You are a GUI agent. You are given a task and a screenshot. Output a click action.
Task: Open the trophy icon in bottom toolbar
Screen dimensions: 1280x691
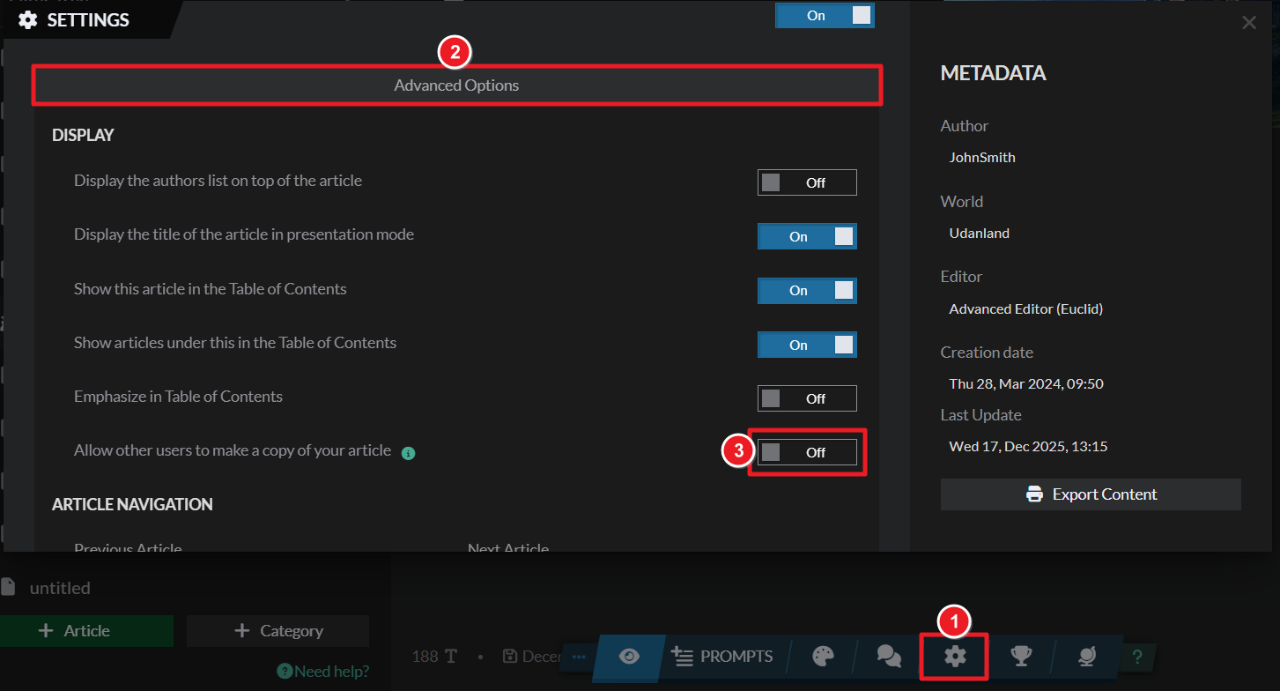1021,657
